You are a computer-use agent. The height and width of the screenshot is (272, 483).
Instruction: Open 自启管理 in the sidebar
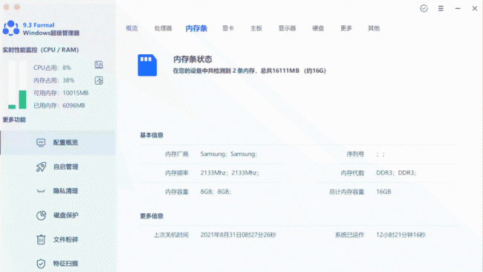click(x=58, y=166)
